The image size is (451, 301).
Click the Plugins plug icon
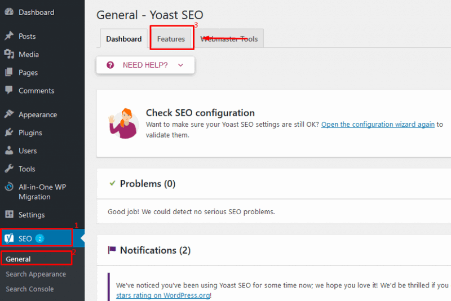click(9, 132)
